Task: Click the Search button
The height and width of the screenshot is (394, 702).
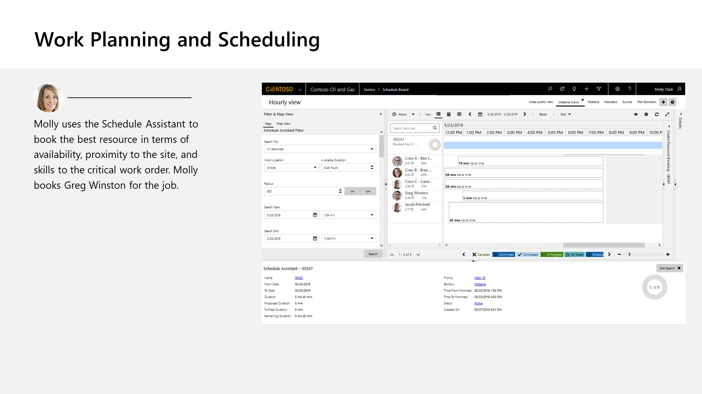Action: pyautogui.click(x=373, y=254)
